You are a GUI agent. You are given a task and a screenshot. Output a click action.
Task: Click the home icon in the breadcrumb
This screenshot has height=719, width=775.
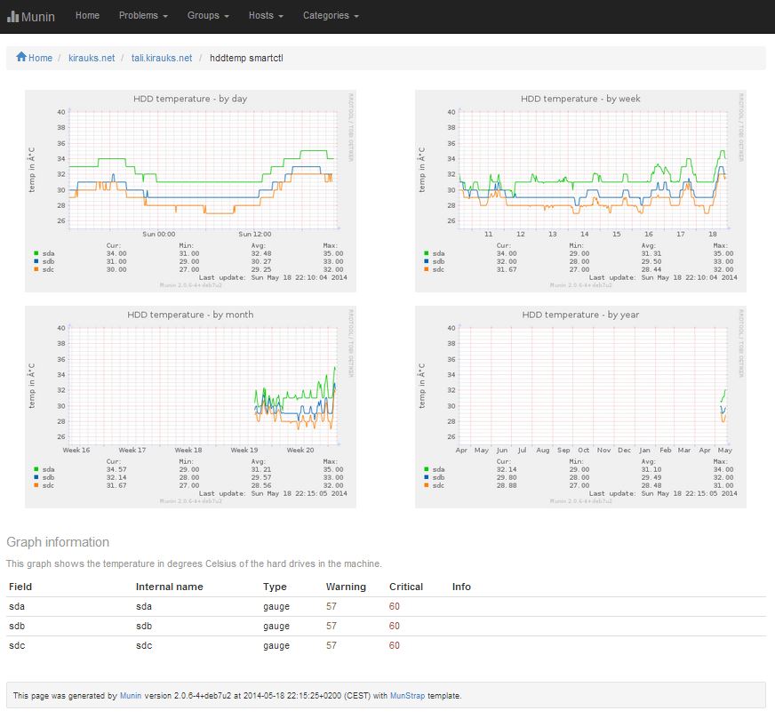pos(24,57)
